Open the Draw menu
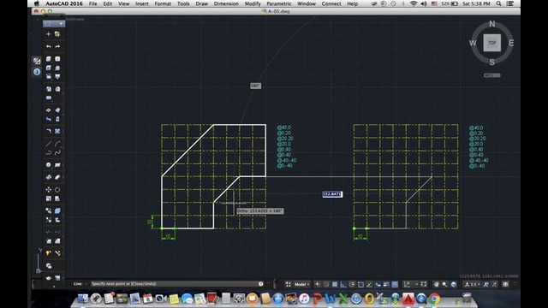 pos(202,3)
